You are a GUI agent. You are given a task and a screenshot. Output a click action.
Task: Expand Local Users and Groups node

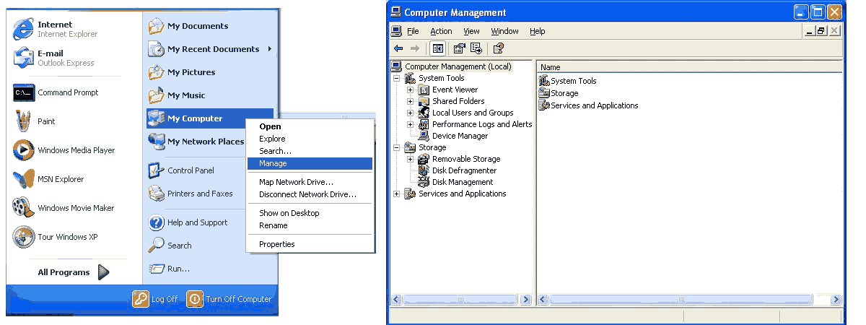(x=410, y=113)
